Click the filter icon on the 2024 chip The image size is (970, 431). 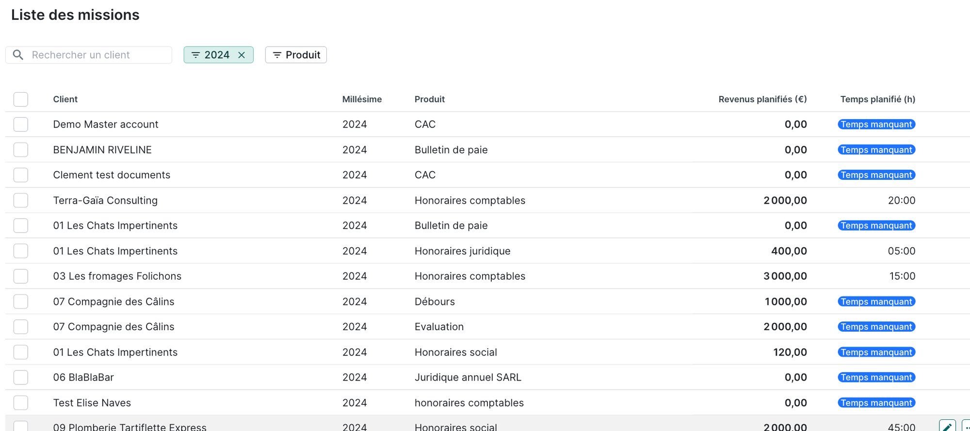click(195, 55)
